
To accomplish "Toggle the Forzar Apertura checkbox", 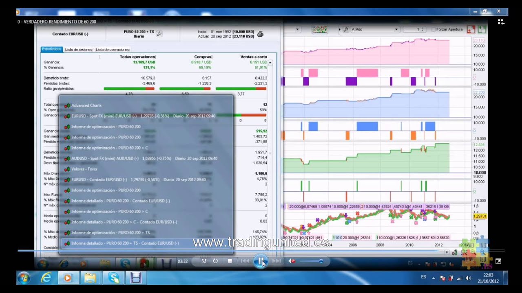I will point(434,29).
